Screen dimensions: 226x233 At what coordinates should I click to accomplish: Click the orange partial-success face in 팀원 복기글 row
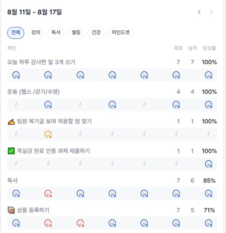pyautogui.click(x=48, y=134)
